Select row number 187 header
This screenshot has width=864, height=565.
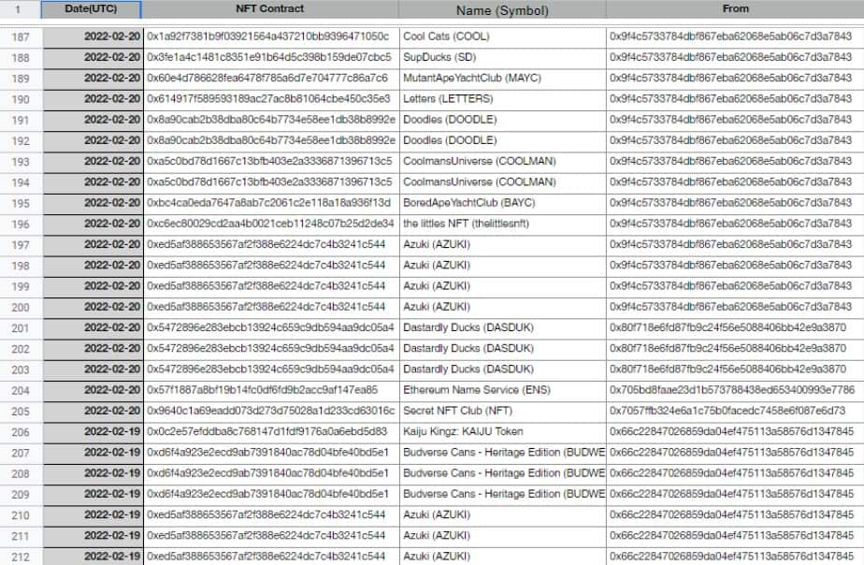21,36
